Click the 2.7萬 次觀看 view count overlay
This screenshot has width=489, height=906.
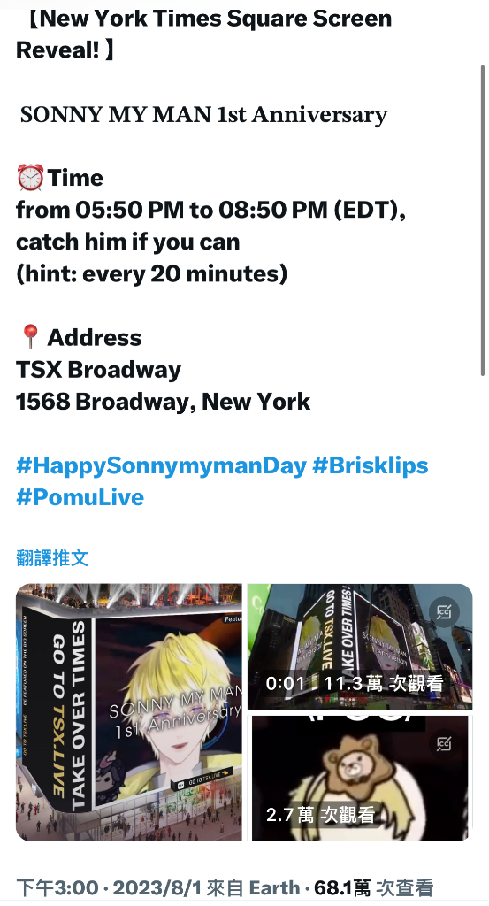(x=321, y=815)
